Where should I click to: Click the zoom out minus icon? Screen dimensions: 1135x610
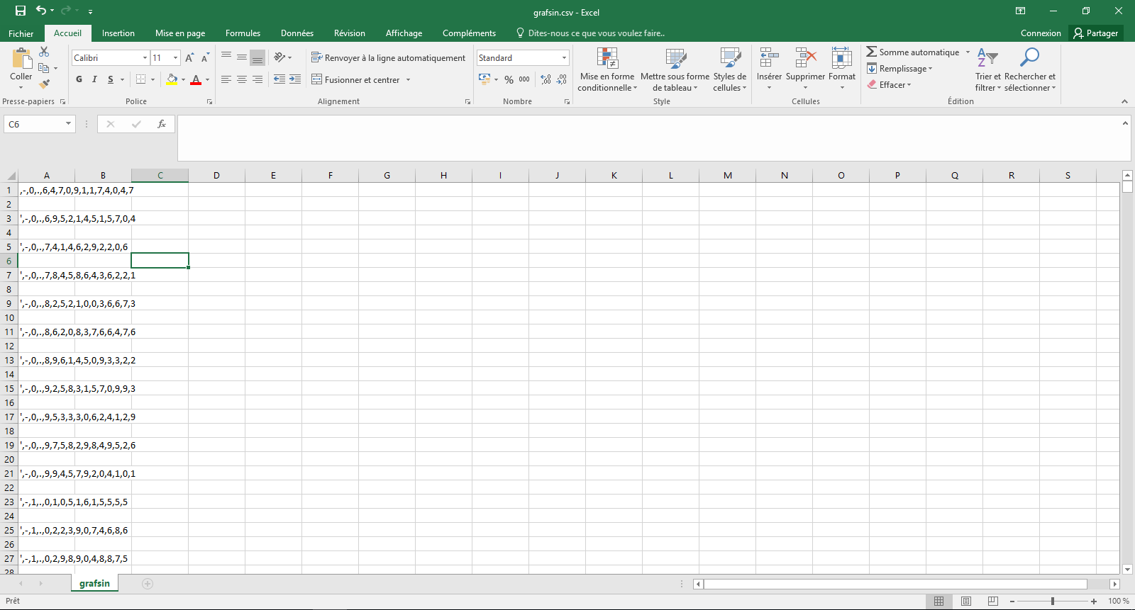click(x=1012, y=601)
